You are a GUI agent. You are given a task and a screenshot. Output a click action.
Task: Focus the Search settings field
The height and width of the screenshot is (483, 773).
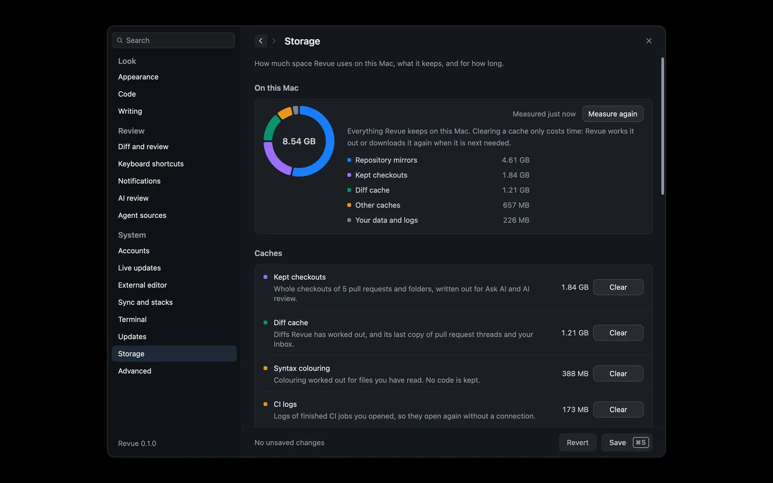click(x=173, y=40)
